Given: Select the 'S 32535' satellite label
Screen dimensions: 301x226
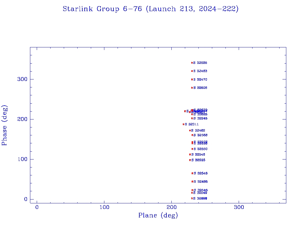Looking at the screenshot, I should (198, 160).
